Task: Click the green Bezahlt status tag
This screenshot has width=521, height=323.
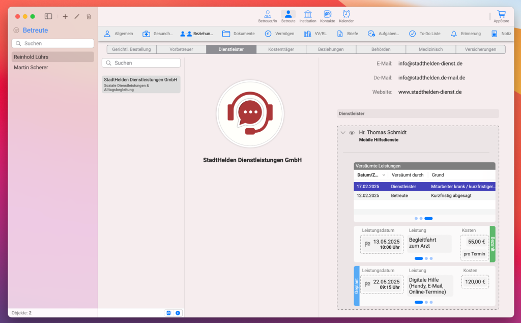Action: point(493,244)
